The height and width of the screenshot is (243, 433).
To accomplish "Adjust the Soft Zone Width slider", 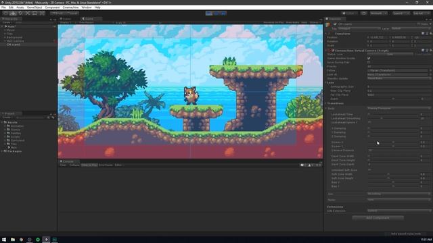I will pos(393,174).
